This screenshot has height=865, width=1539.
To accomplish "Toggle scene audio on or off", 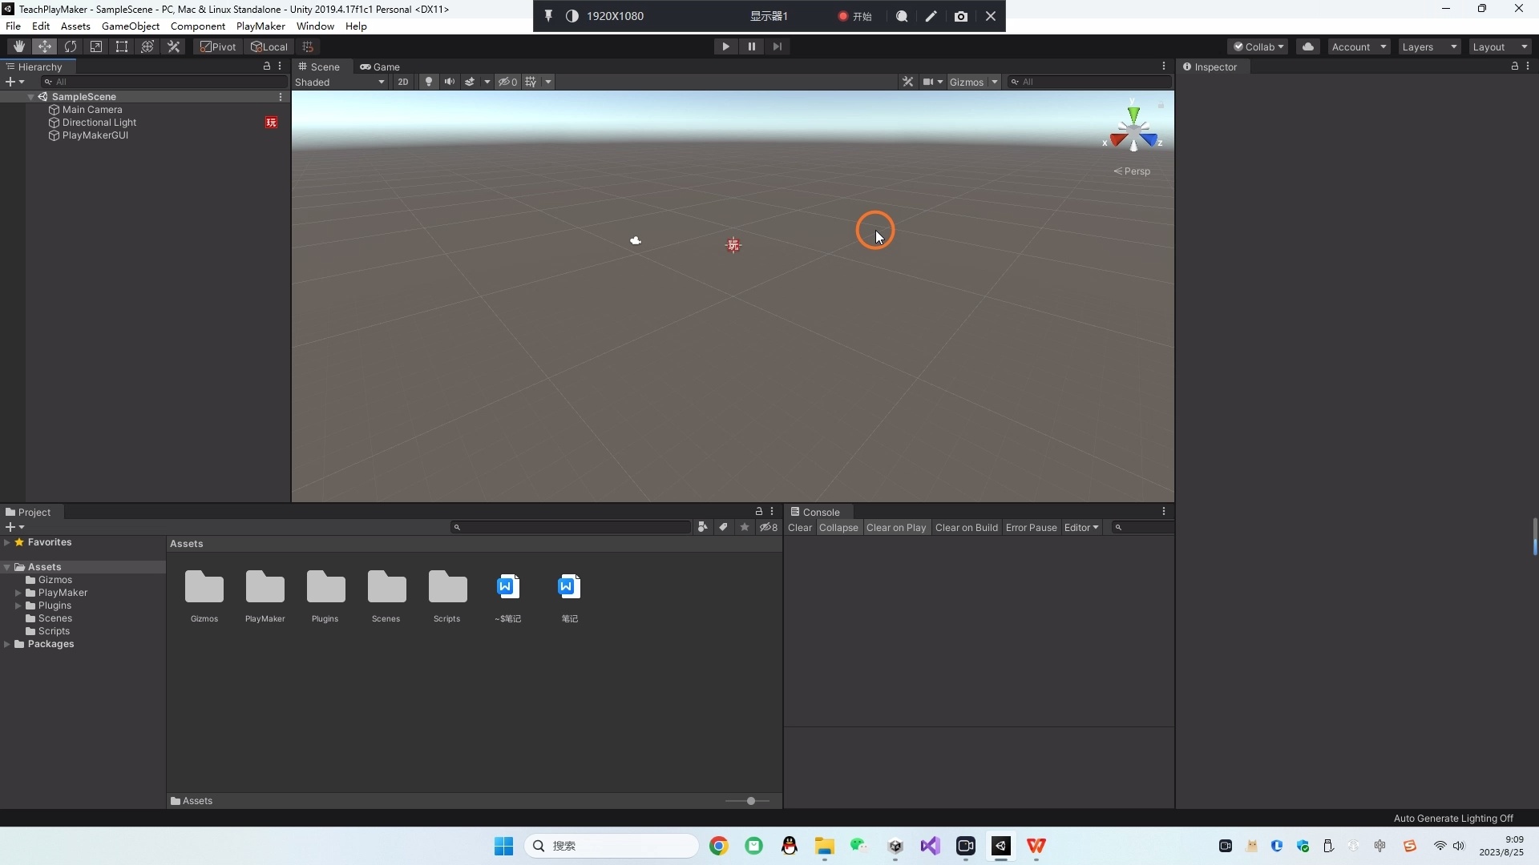I will coord(449,81).
